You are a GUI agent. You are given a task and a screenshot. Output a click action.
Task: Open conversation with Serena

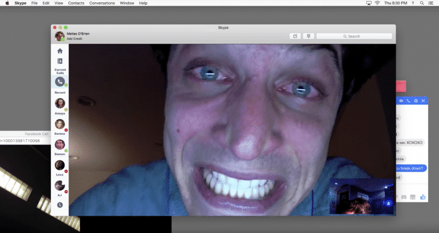tap(60, 124)
